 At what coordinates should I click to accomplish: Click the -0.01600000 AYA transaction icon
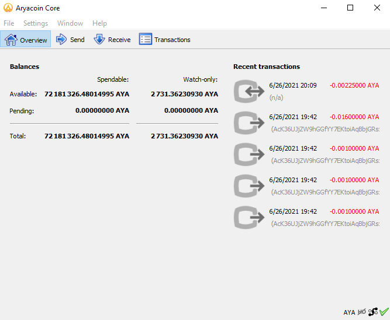(249, 123)
